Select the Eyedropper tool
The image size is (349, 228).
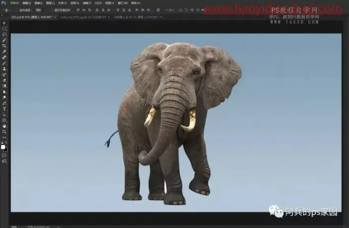(x=4, y=51)
